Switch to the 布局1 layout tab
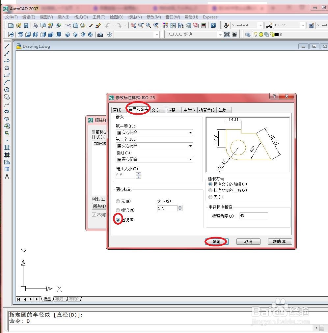Image resolution: width=328 pixels, height=333 pixels. [x=60, y=299]
